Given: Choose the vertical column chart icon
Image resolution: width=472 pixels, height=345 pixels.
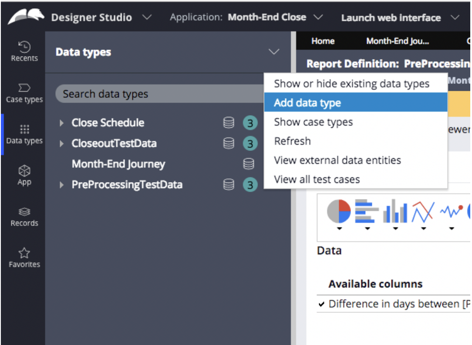Looking at the screenshot, I should click(x=395, y=211).
